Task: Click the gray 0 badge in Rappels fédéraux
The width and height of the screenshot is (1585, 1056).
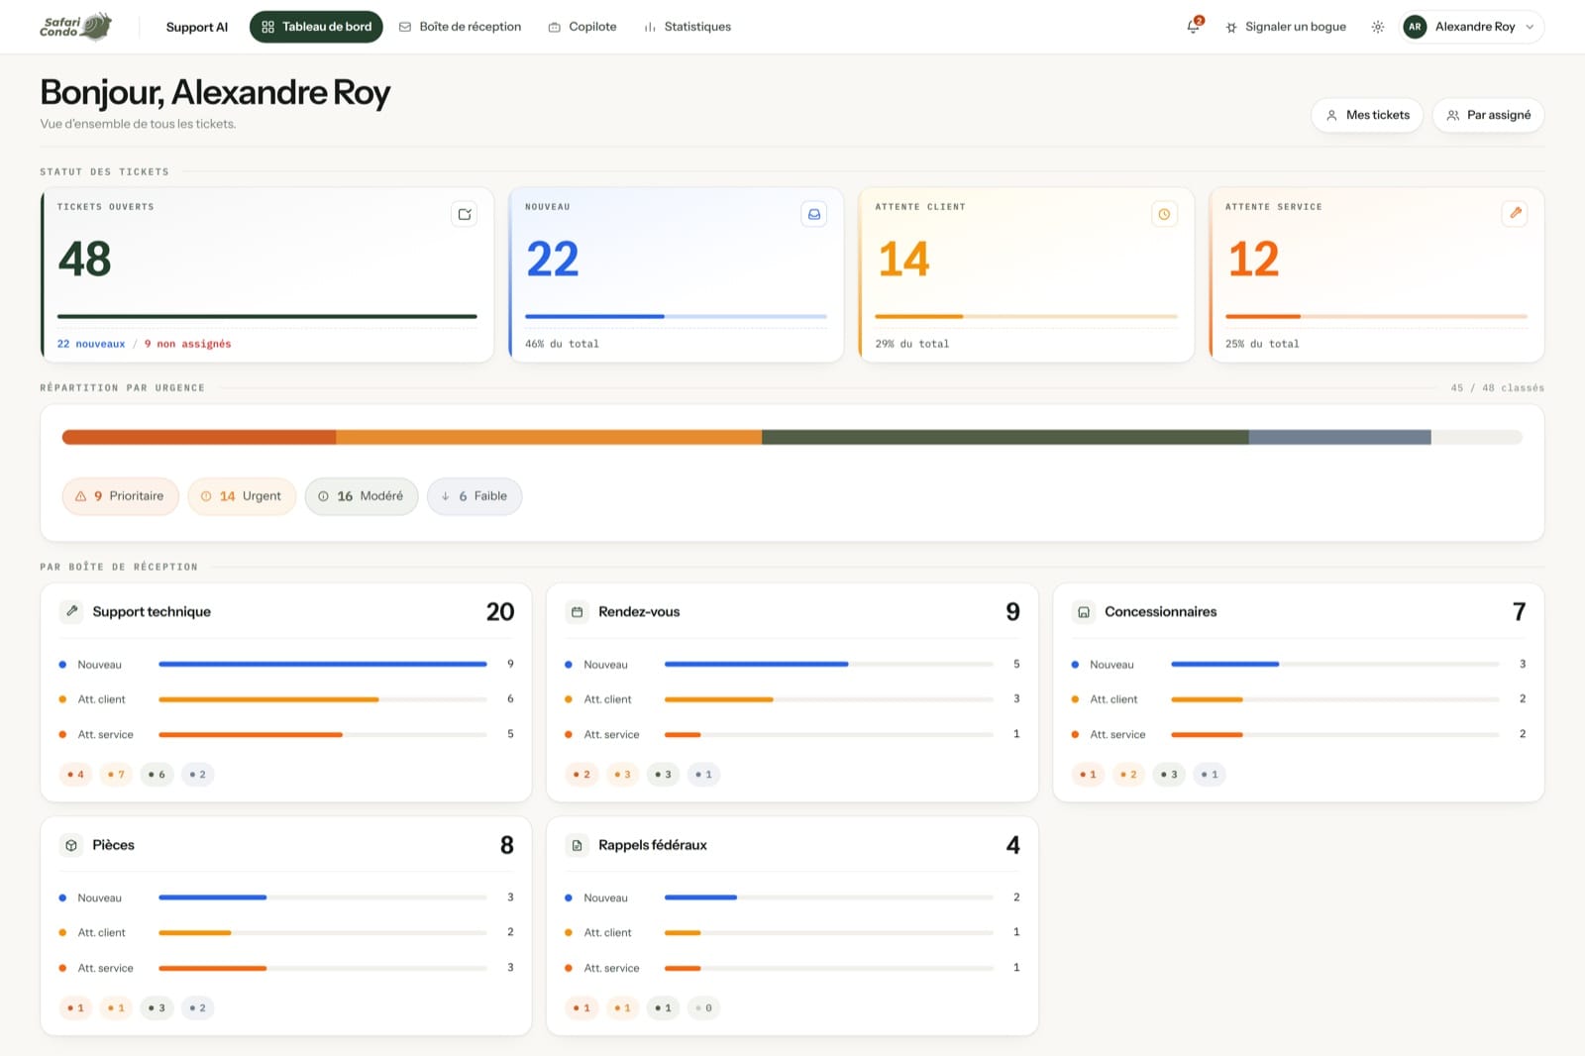Action: (703, 1008)
